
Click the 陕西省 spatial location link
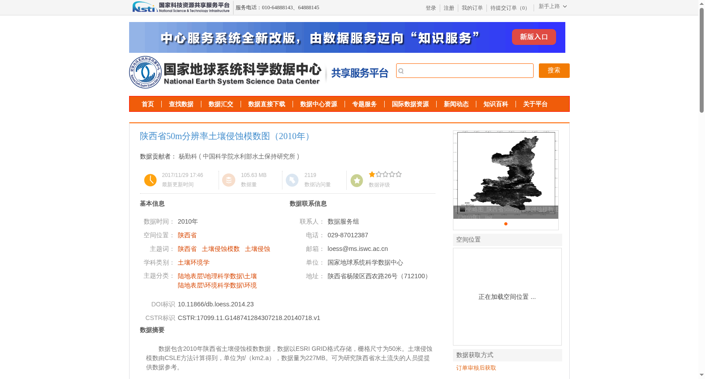[187, 235]
